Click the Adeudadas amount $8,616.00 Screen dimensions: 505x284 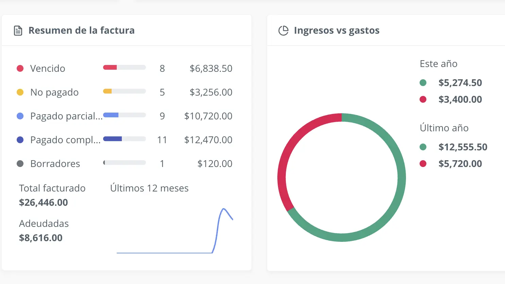(x=40, y=237)
